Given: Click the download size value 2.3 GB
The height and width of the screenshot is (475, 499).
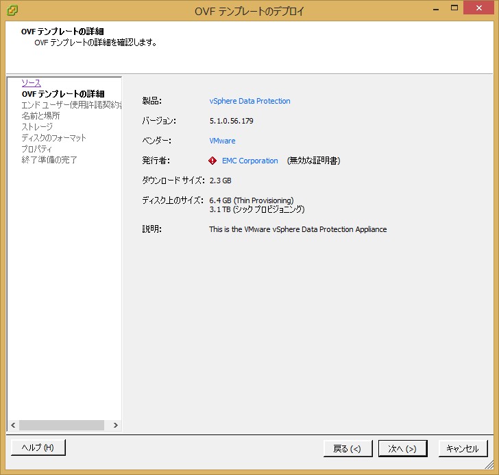Looking at the screenshot, I should [x=220, y=181].
